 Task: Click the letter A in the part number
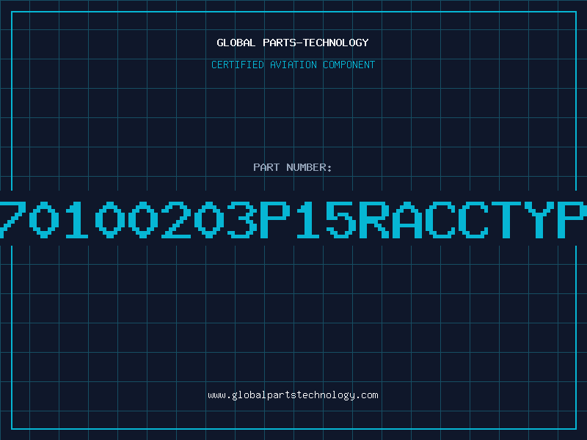(x=407, y=219)
